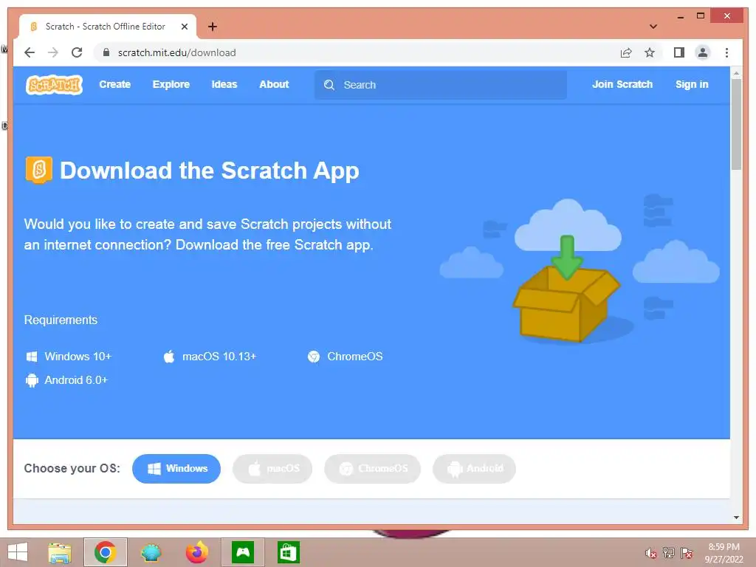Open Chrome three-dot menu
Screen dimensions: 756x567
point(726,52)
